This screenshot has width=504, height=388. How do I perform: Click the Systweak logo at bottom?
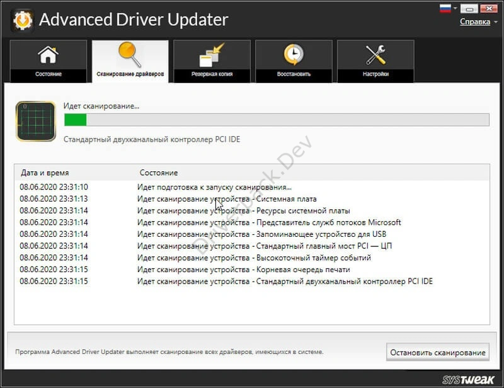click(467, 380)
